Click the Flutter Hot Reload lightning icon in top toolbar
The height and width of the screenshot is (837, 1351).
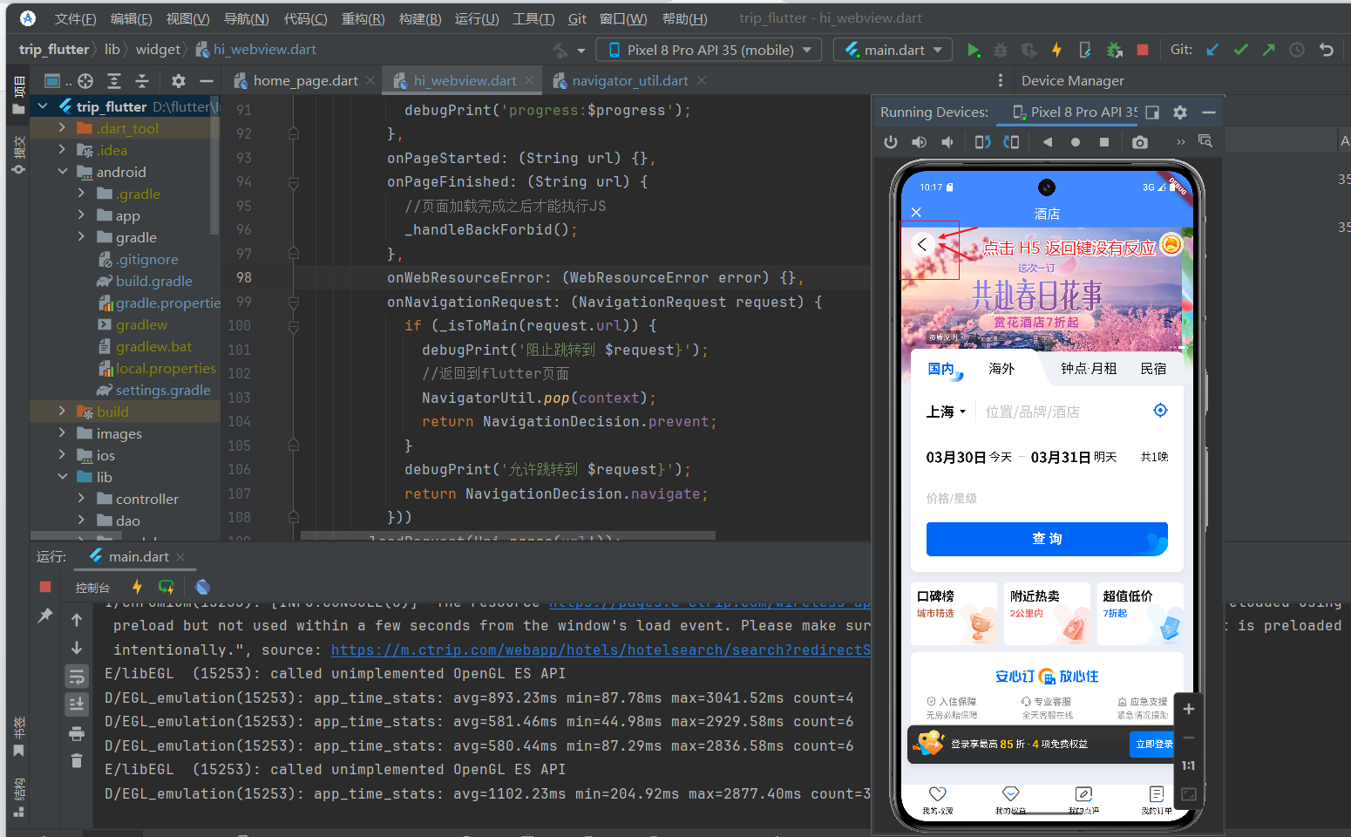[x=1056, y=50]
